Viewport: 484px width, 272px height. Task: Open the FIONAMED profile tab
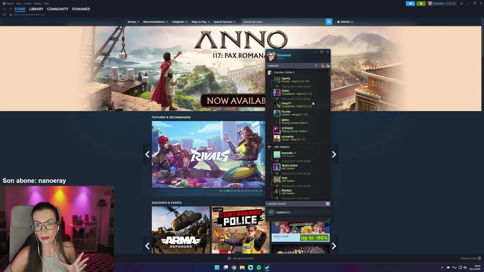point(81,9)
